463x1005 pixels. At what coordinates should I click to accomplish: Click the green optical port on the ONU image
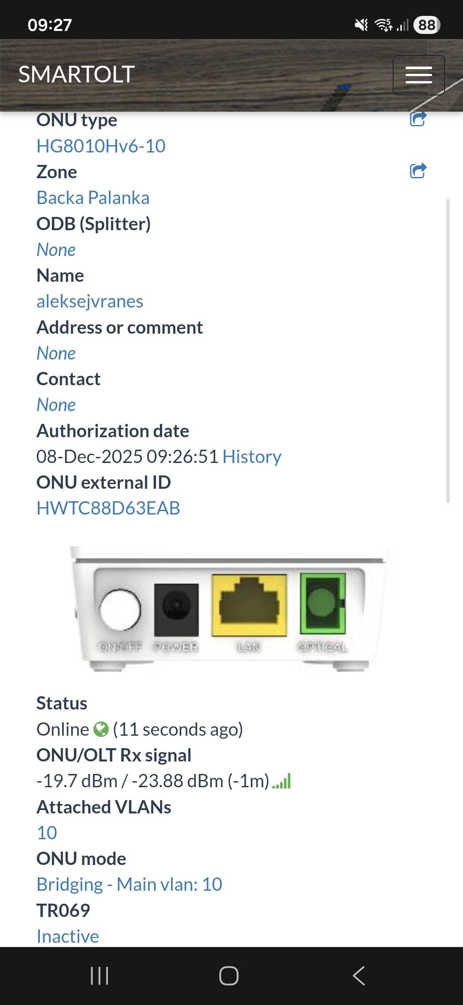point(322,603)
